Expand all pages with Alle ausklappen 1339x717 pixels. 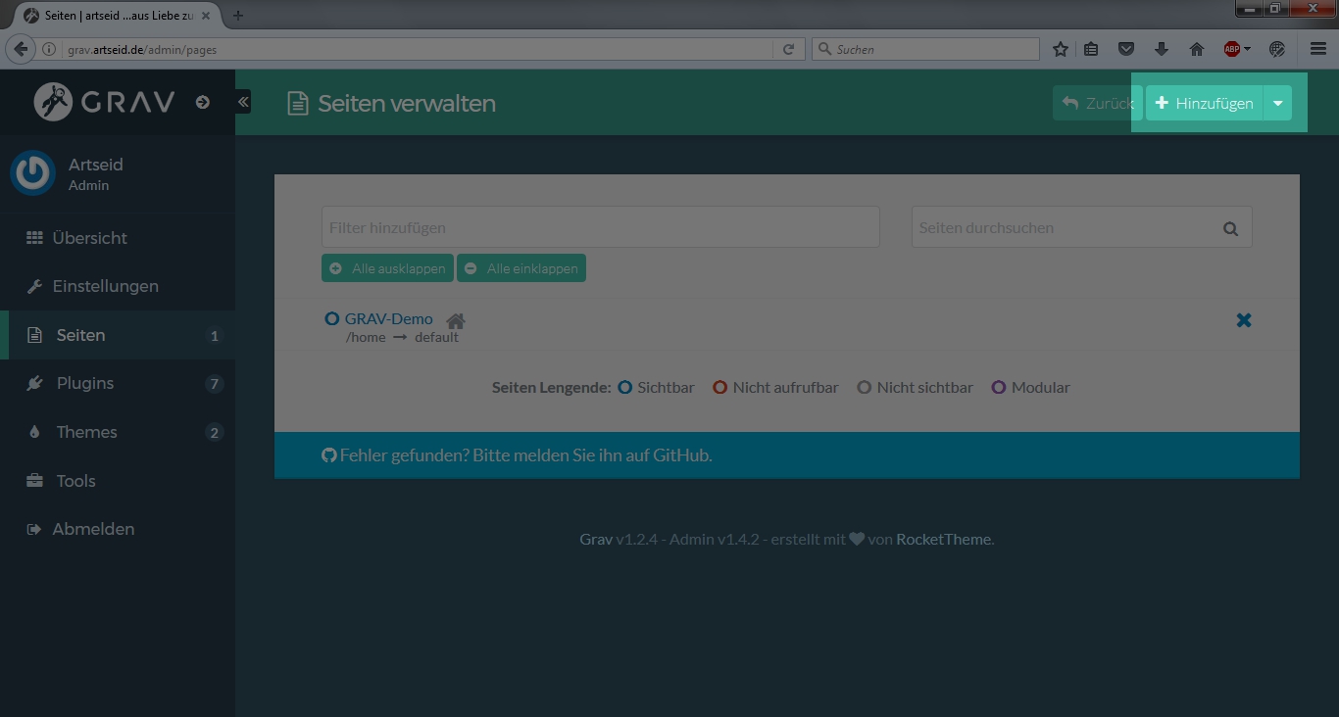pyautogui.click(x=387, y=268)
